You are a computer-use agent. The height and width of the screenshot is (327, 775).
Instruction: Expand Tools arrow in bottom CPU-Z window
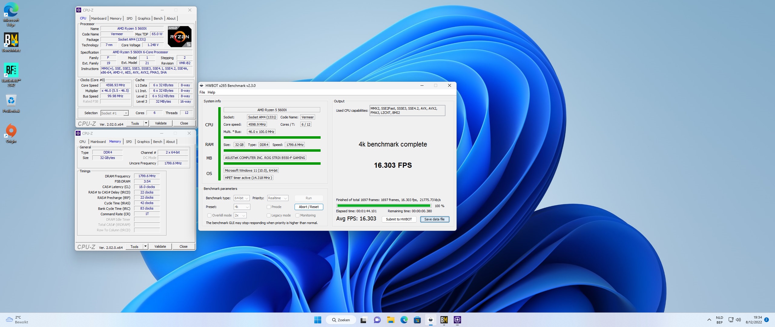click(x=145, y=246)
